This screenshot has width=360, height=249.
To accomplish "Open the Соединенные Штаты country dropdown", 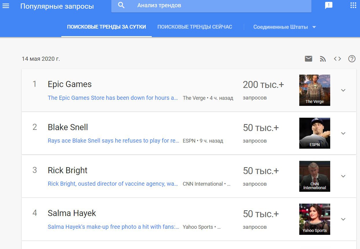I will (x=285, y=27).
